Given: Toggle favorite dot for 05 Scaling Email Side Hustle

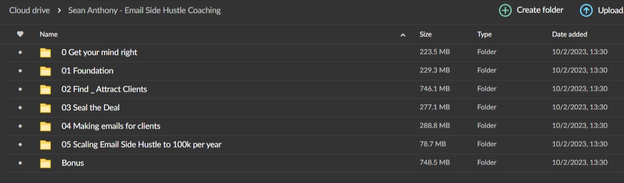Looking at the screenshot, I should click(x=20, y=145).
